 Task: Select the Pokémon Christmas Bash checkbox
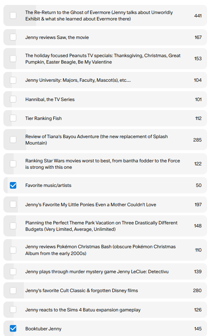click(x=13, y=250)
